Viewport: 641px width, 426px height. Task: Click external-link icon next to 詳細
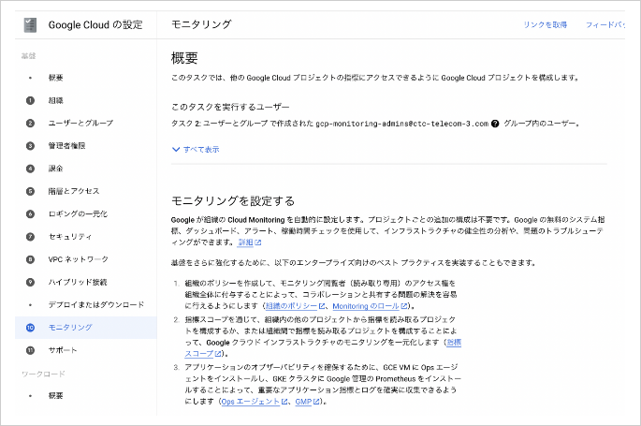[x=258, y=242]
